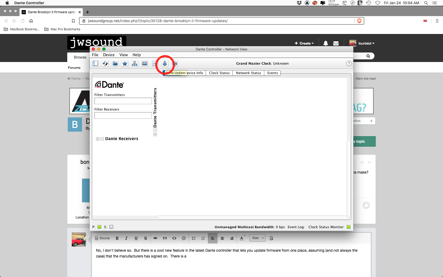Toggle bold formatting in the reply editor
The width and height of the screenshot is (443, 277).
117,238
